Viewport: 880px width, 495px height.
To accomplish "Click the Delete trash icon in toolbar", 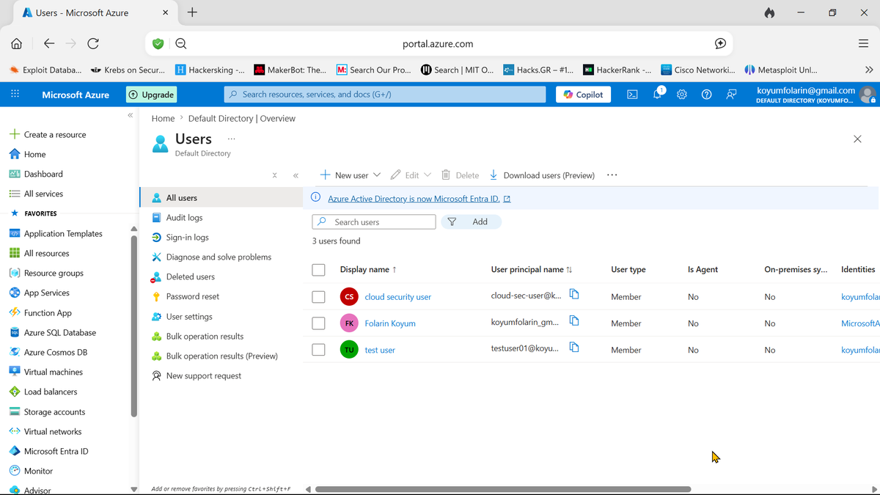I will 445,175.
